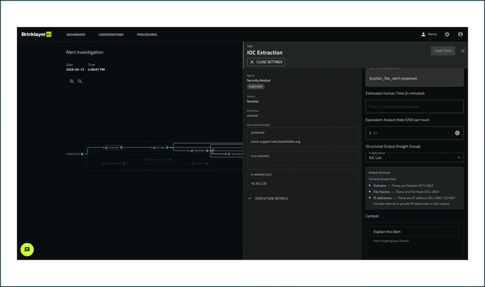Open the IOC List insight group dropdown
This screenshot has width=485, height=287.
[414, 158]
